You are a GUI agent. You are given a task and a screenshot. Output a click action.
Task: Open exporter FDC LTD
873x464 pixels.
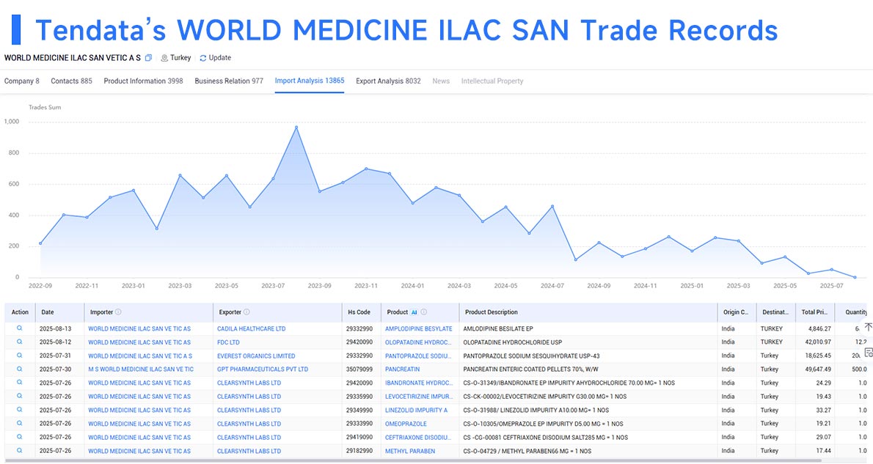[x=228, y=342]
